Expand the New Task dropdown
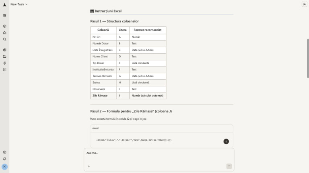The height and width of the screenshot is (173, 309). [19, 4]
